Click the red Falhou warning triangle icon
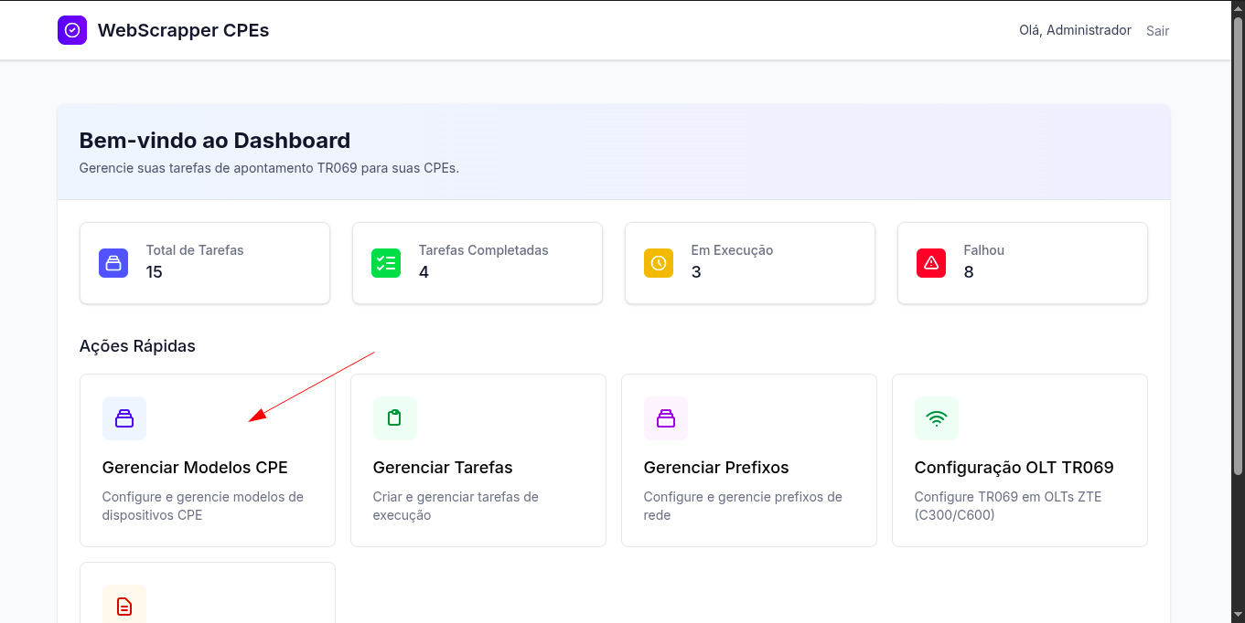 (x=931, y=263)
